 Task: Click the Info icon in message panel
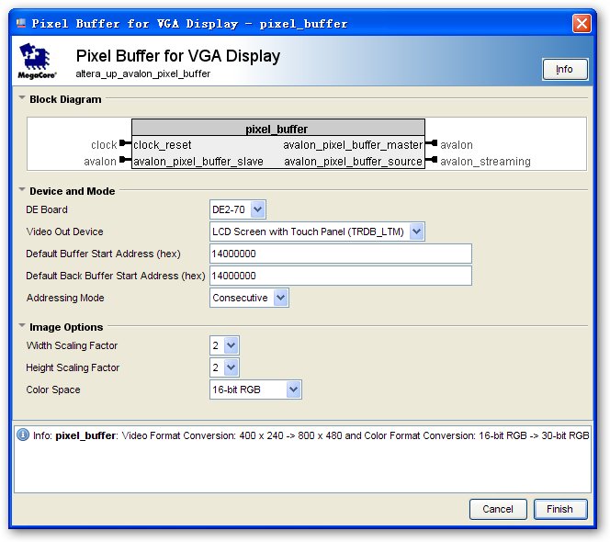pos(23,435)
